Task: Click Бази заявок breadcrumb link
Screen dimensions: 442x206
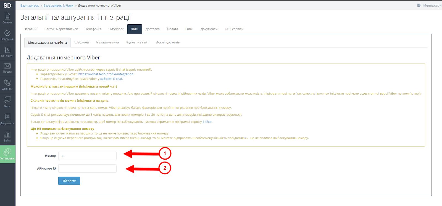Action: click(x=30, y=6)
